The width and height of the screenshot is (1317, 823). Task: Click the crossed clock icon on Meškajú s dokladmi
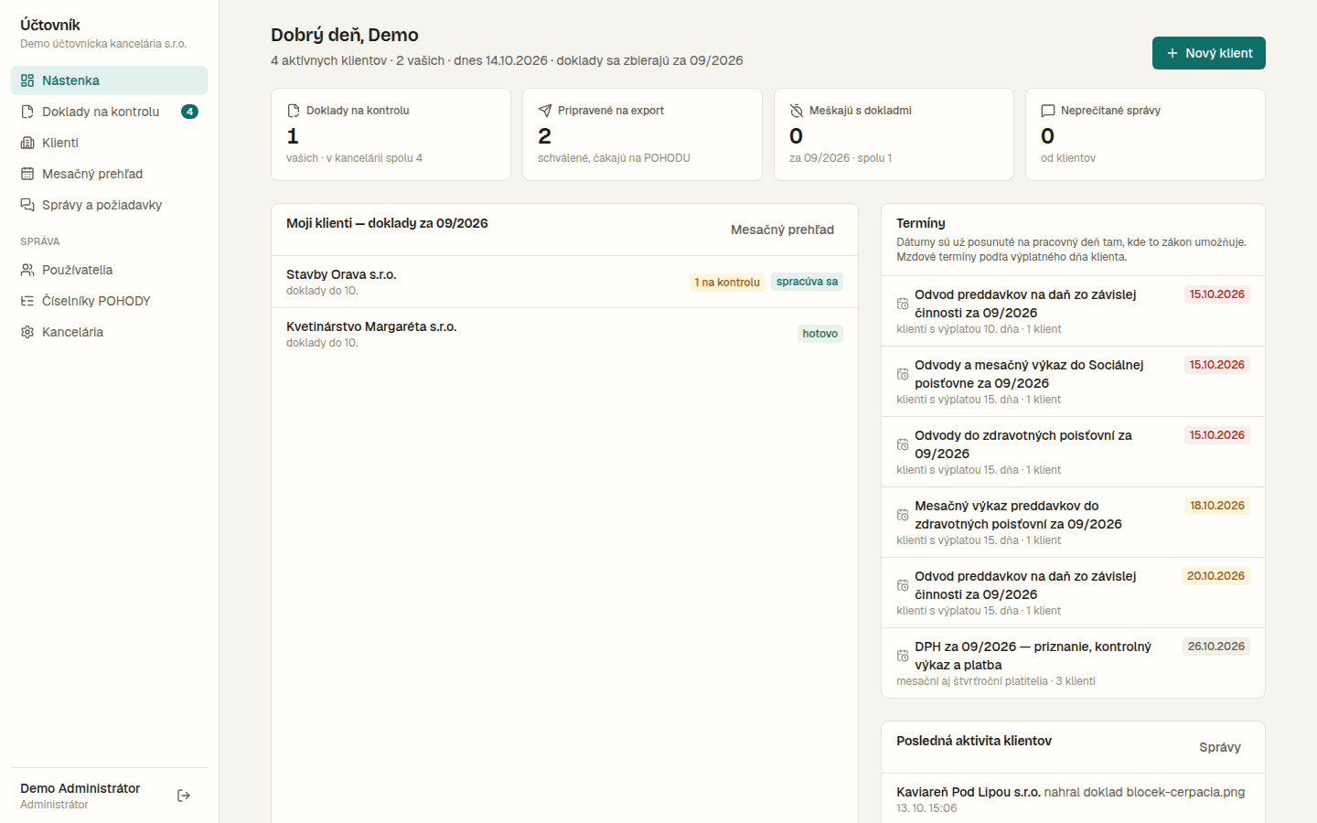pyautogui.click(x=797, y=111)
